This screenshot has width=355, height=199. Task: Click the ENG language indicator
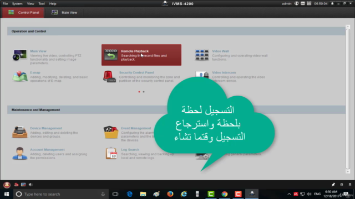click(x=317, y=194)
